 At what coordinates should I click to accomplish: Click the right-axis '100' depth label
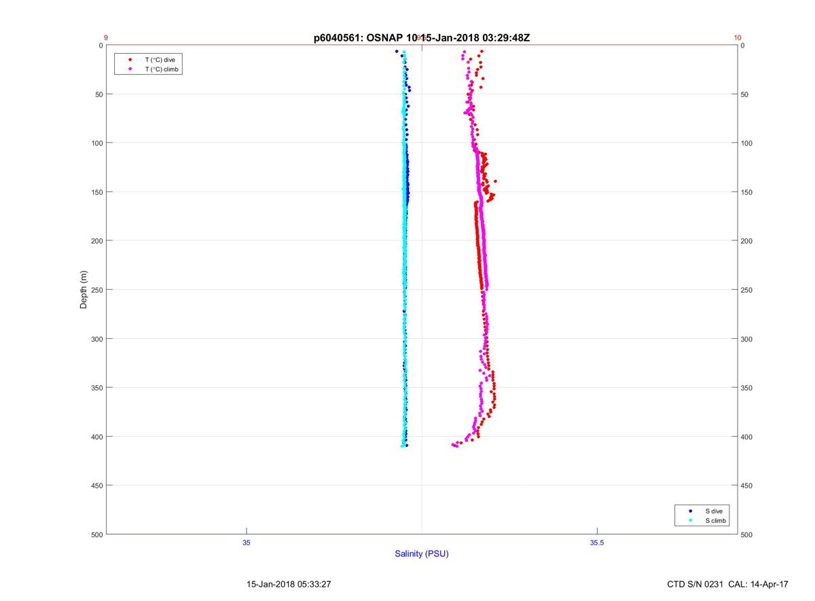[747, 143]
